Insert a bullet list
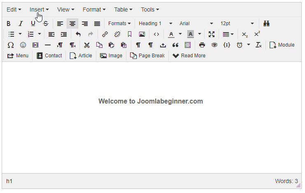This screenshot has width=305, height=193. pyautogui.click(x=11, y=34)
